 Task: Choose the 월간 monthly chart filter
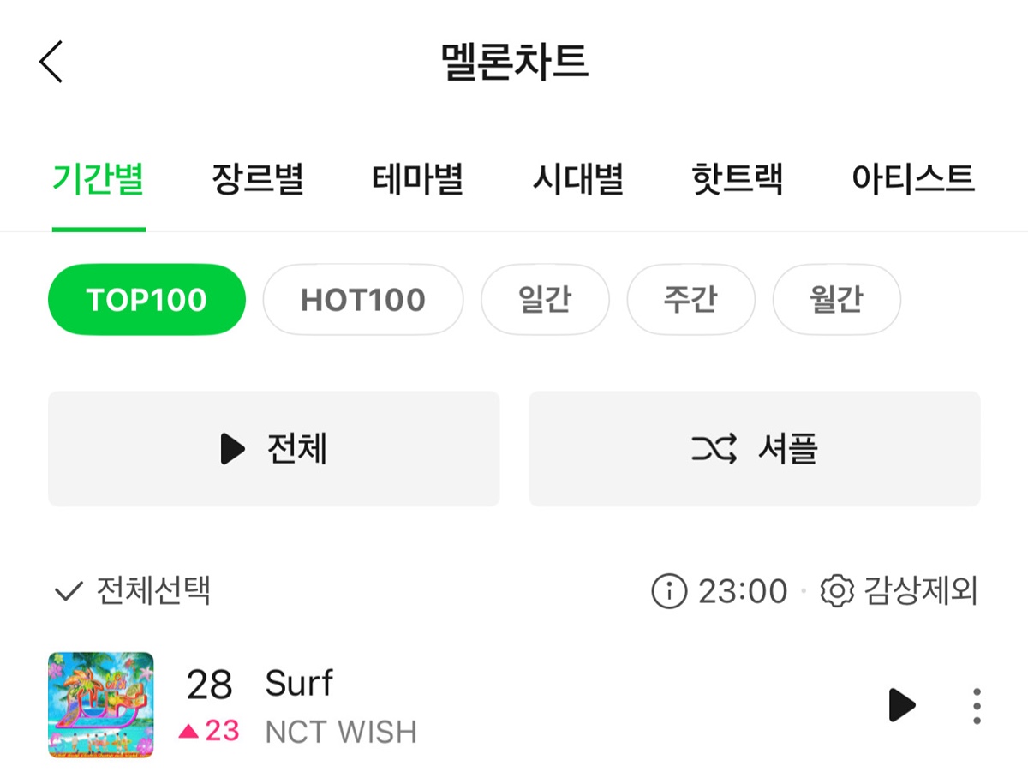tap(836, 300)
